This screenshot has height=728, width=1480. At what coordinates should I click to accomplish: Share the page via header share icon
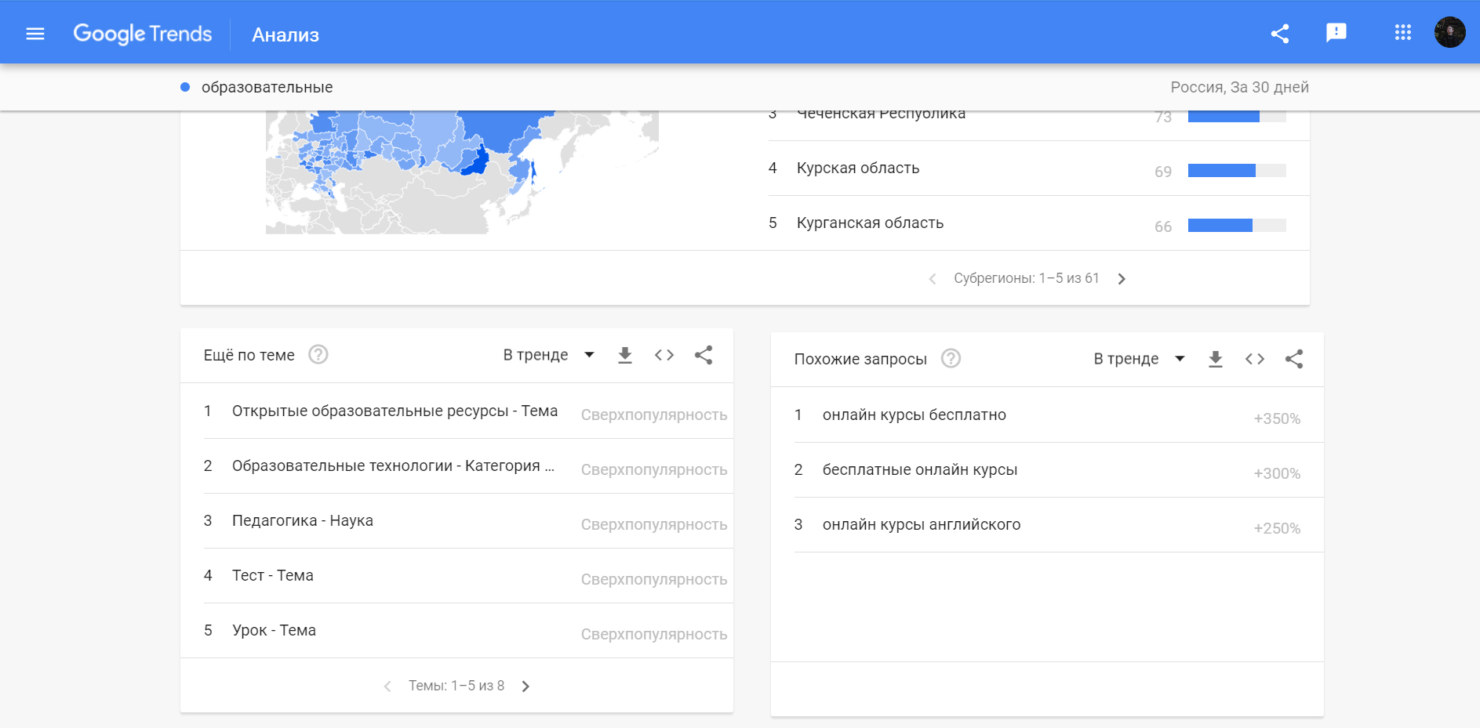point(1280,34)
